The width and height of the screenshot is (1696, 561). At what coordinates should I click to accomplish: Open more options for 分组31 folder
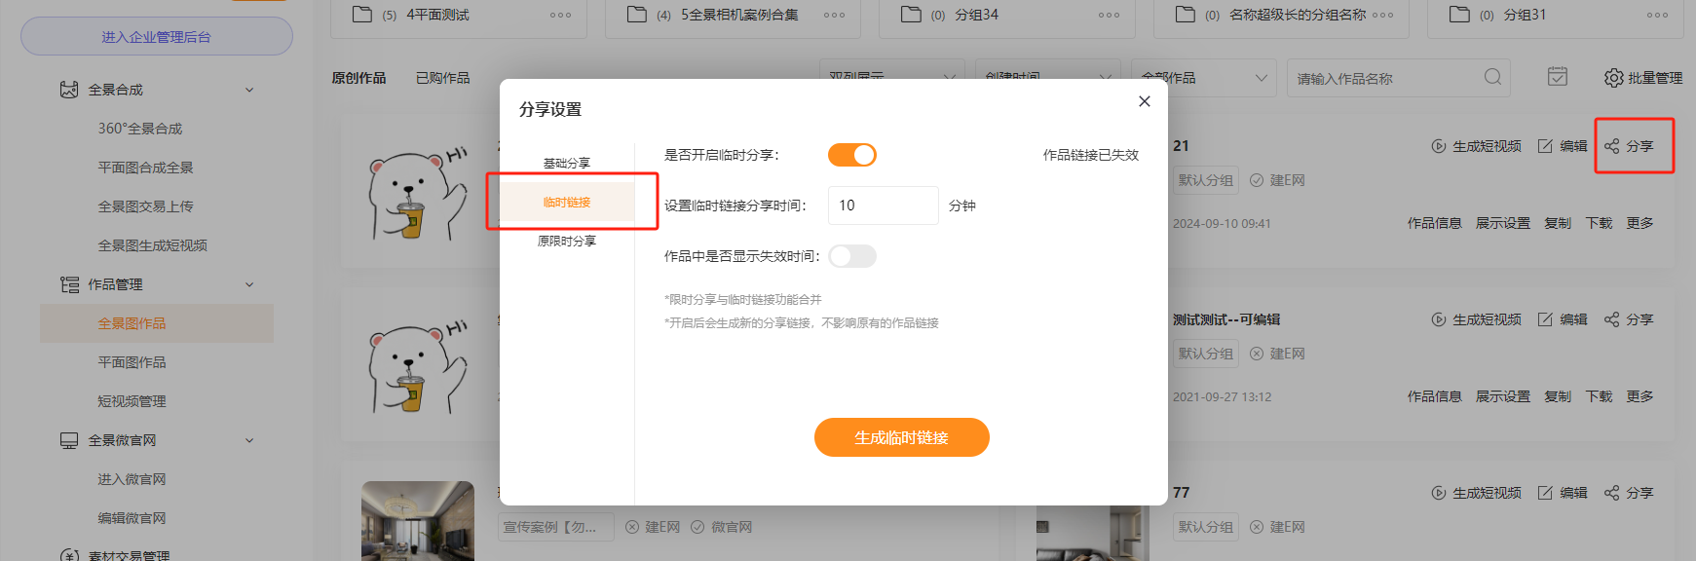click(x=1658, y=15)
